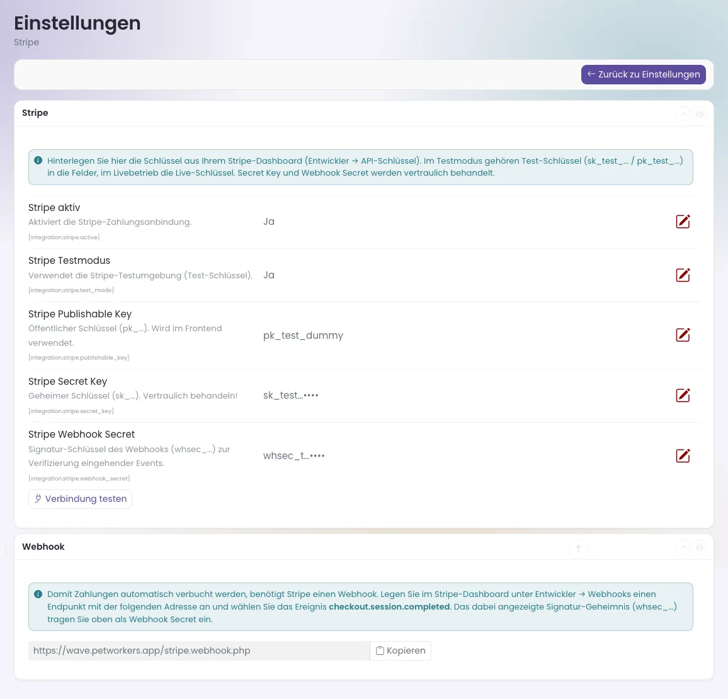Collapse the Webhook panel
The image size is (728, 699).
(x=683, y=547)
